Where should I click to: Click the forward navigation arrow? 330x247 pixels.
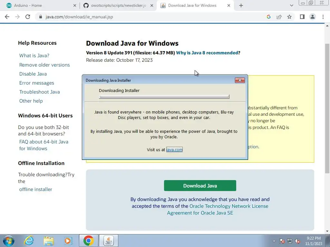point(17,17)
